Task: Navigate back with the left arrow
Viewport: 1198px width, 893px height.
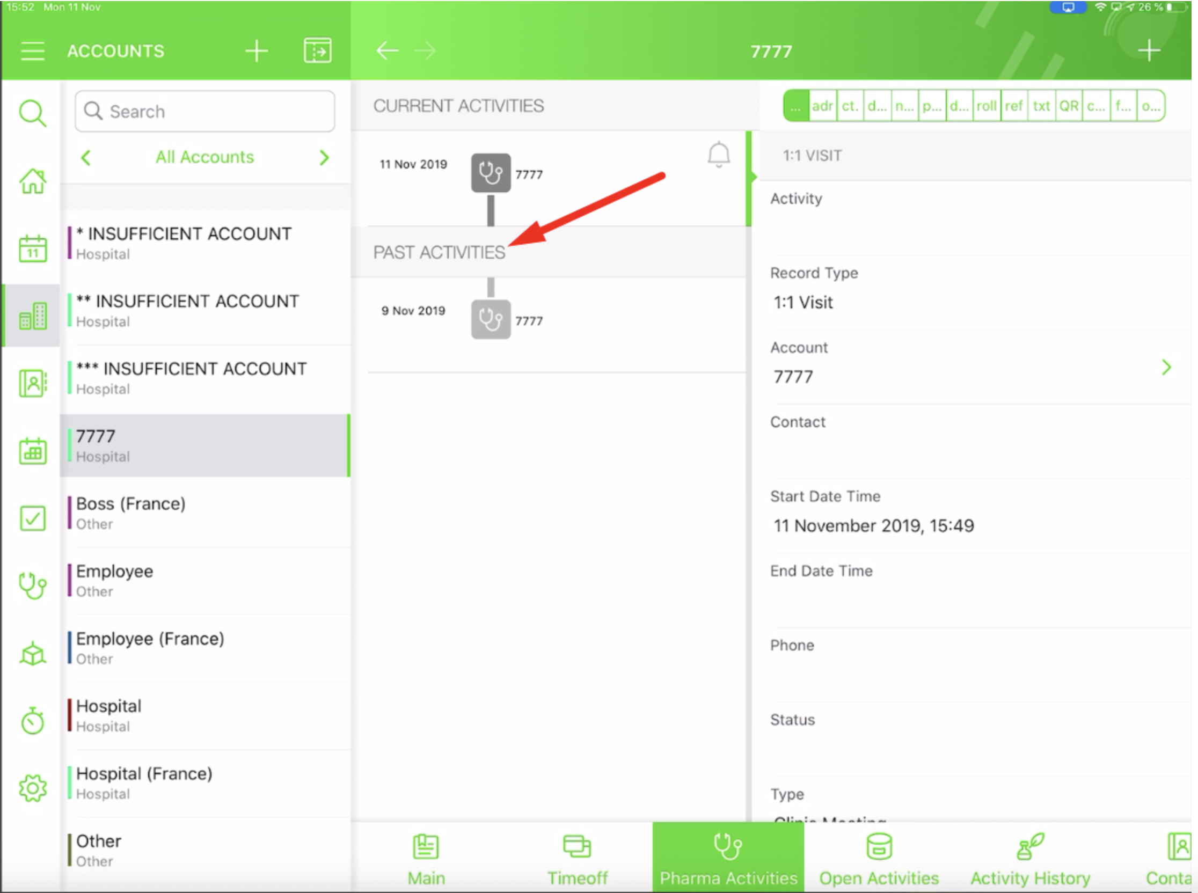Action: coord(387,51)
